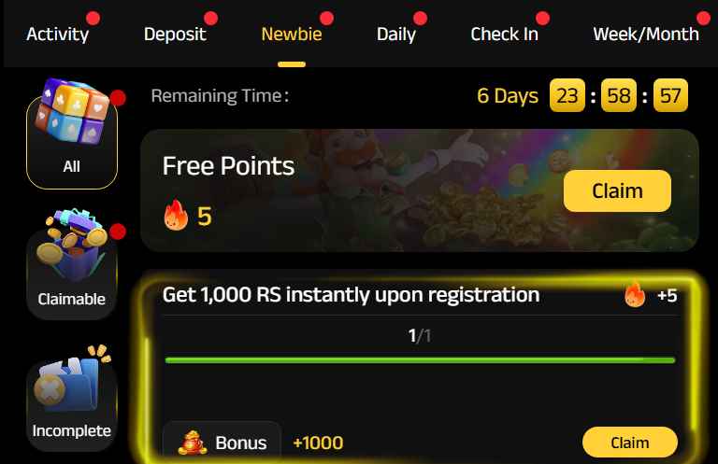Click red notification dot on Claimable filter
Viewport: 718px width, 464px height.
118,232
